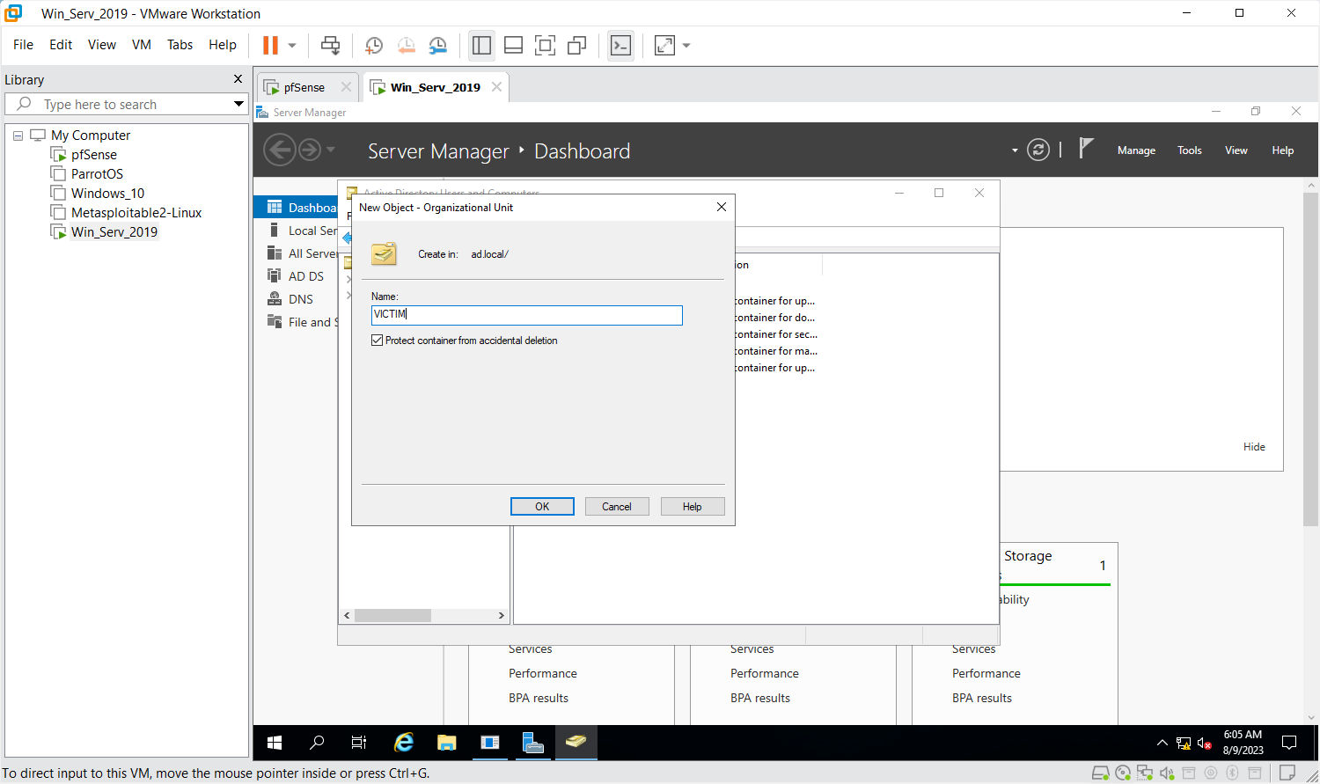Screen dimensions: 1320x784
Task: Expand the stretch guest dropdown arrow
Action: [686, 46]
